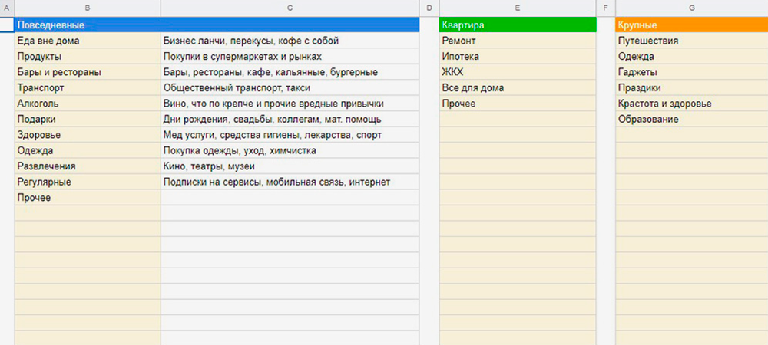This screenshot has width=768, height=345.
Task: Select the Ремонт cell
Action: 518,41
